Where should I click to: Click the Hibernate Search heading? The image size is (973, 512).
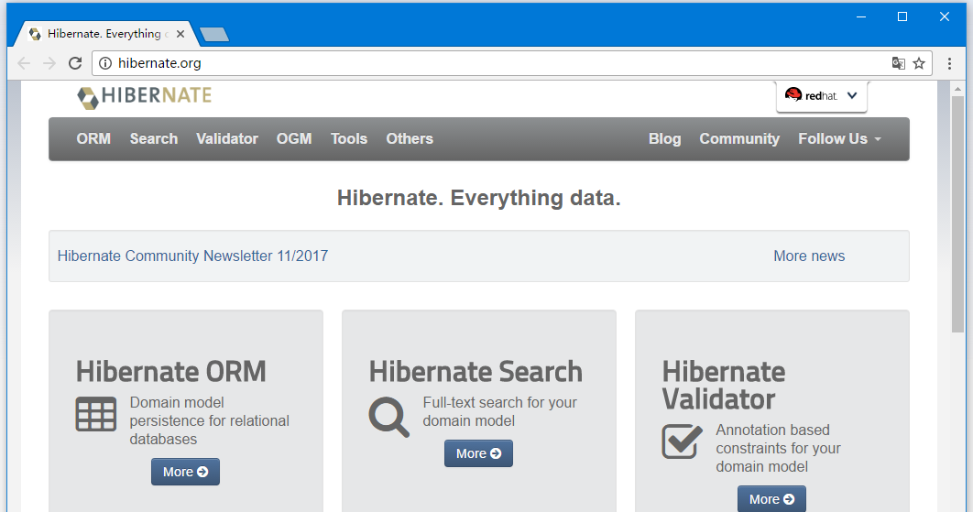pyautogui.click(x=476, y=372)
